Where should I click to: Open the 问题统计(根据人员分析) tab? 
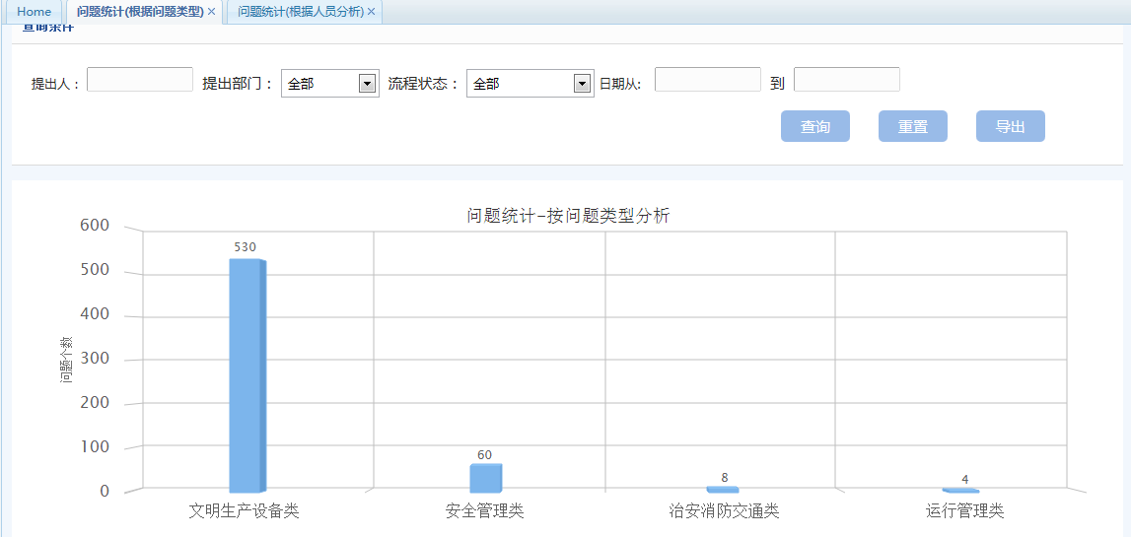(297, 12)
